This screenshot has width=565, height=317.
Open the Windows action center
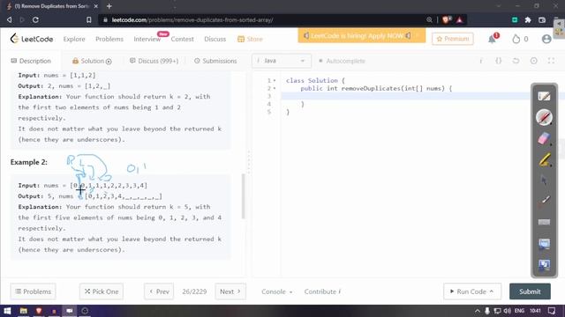[552, 311]
